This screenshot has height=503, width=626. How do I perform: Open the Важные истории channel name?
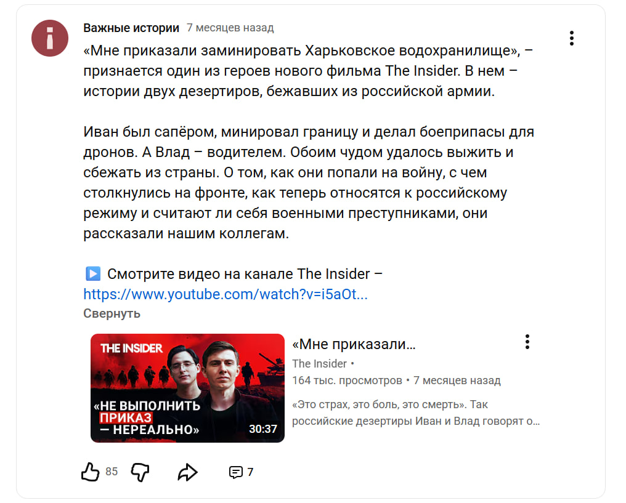click(x=131, y=28)
